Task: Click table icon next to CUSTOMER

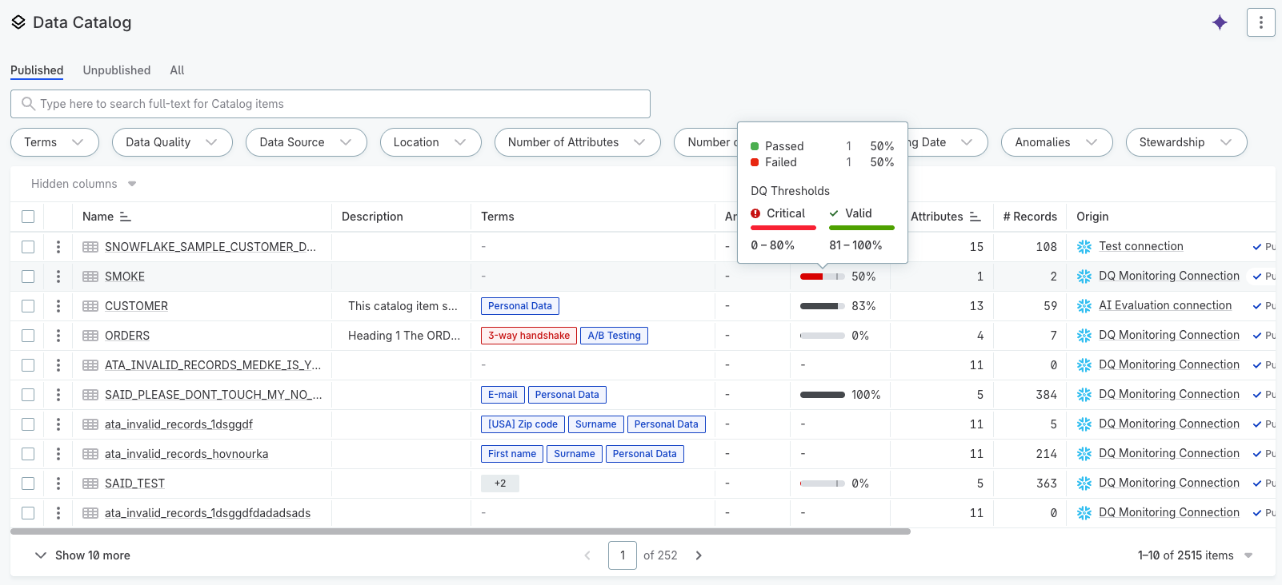Action: 90,306
